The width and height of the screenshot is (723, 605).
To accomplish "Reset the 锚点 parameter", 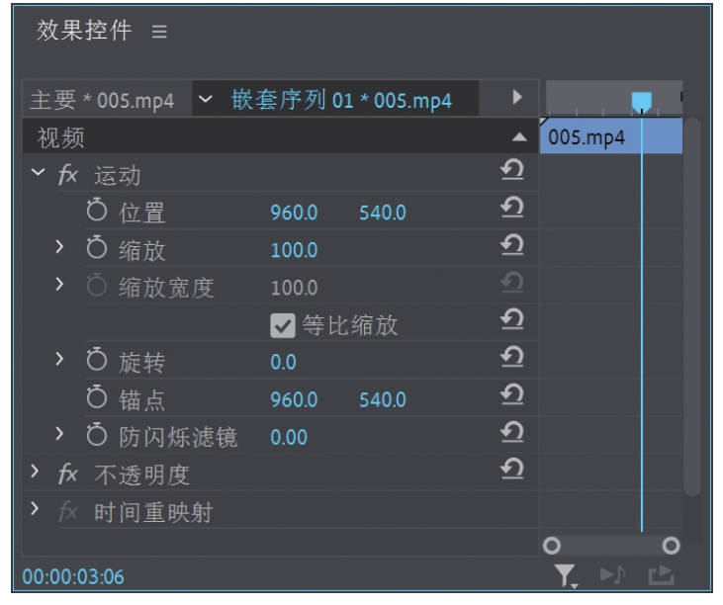I will coord(512,394).
